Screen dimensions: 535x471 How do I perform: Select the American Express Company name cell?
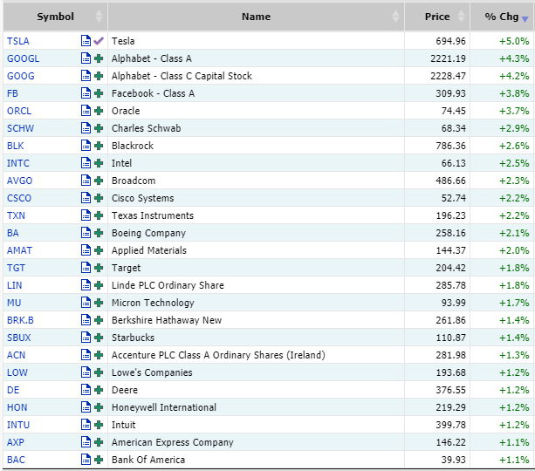coord(256,442)
